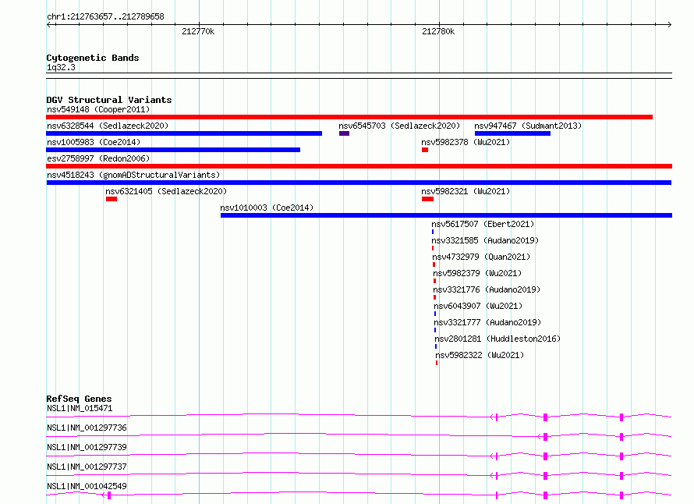Open the nsv3321585 (Audano2019) label

(x=485, y=240)
